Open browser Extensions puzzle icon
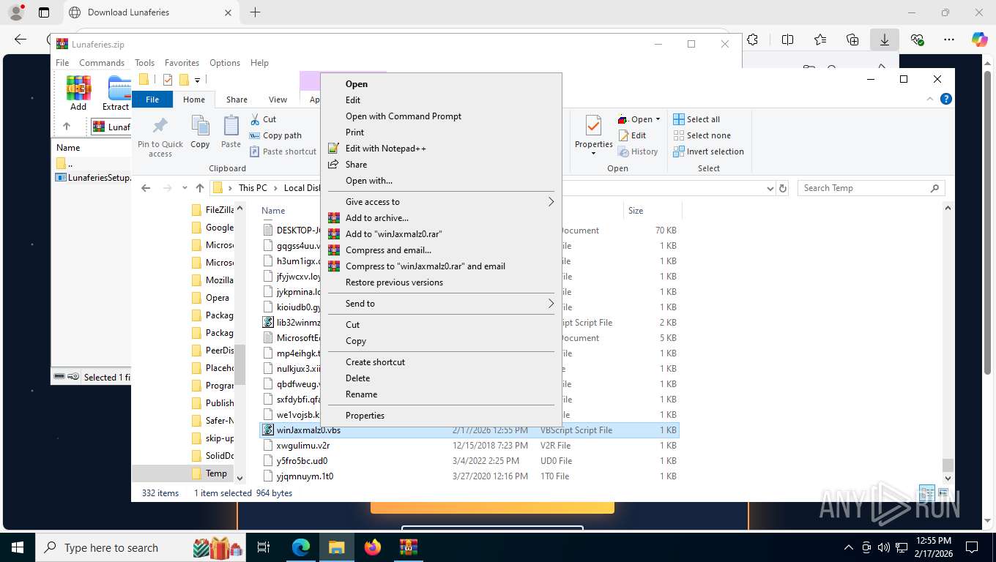 tap(752, 40)
